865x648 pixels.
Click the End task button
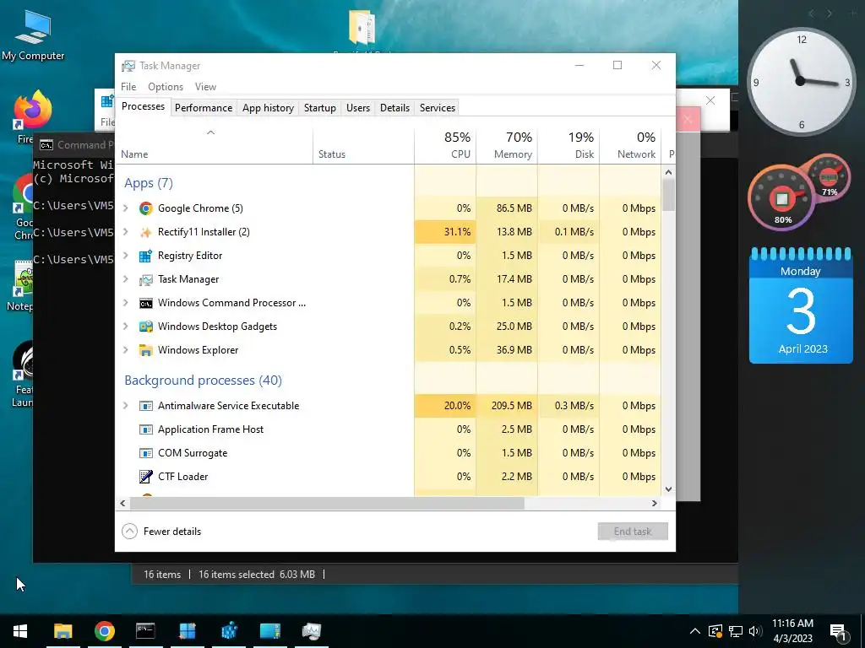point(633,532)
